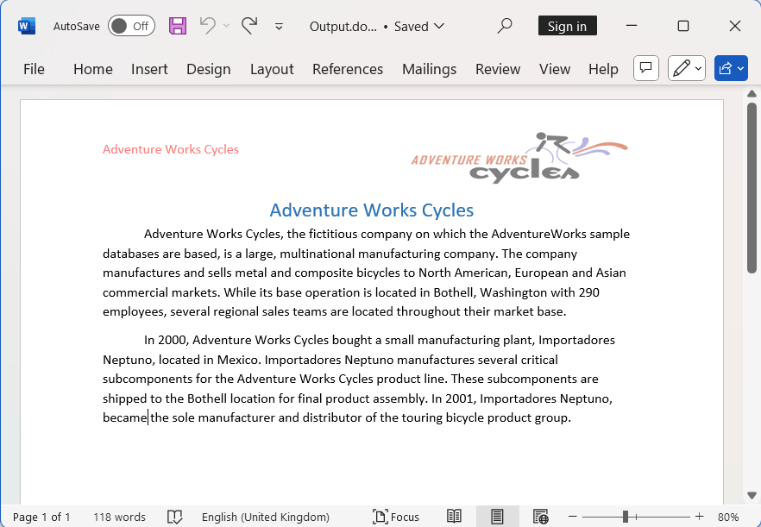Click the Undo arrow icon
The image size is (761, 527).
[208, 26]
